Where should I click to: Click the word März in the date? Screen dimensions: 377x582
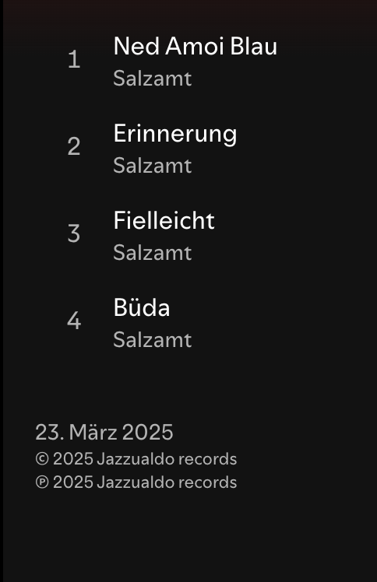[x=93, y=432]
